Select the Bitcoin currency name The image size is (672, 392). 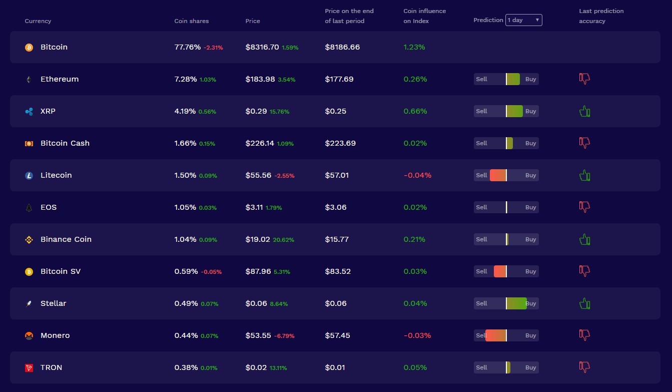(x=54, y=47)
